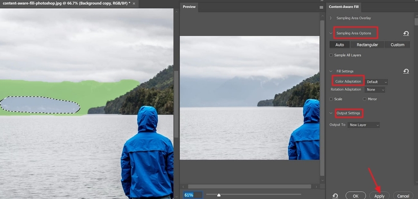Expand the Sampling Area Overlay section
This screenshot has width=418, height=199.
pos(331,18)
